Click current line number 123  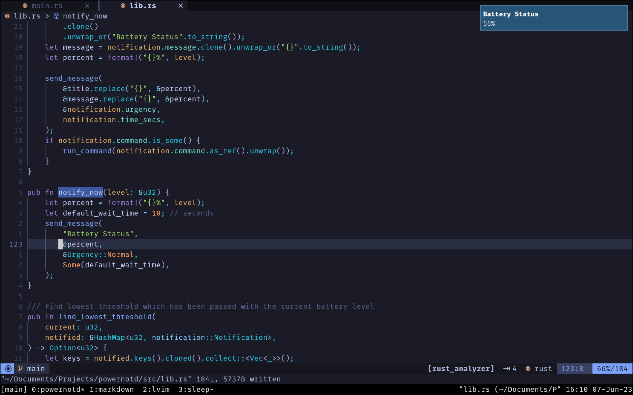coord(16,244)
